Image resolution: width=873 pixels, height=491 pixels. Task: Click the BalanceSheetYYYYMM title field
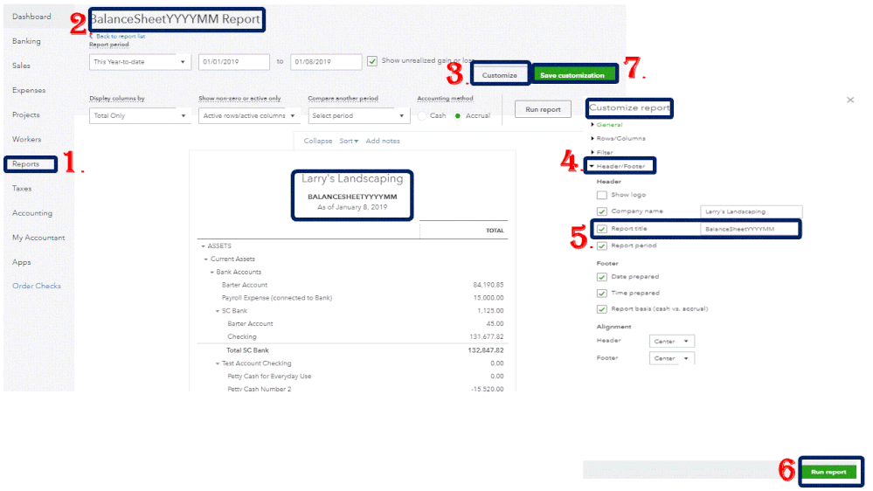tap(750, 229)
